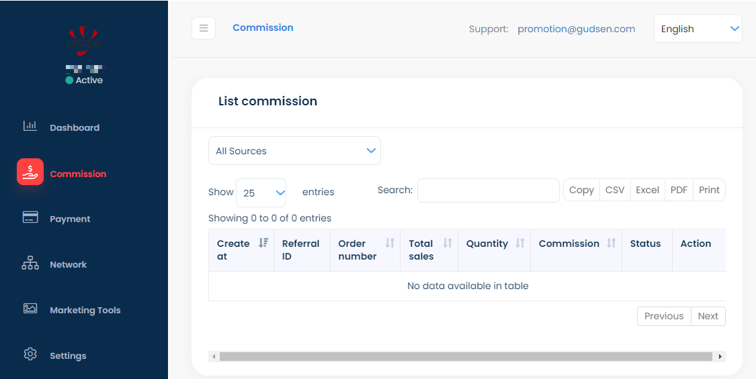Viewport: 756px width, 379px height.
Task: Click the Dashboard bar chart icon
Action: pos(30,126)
